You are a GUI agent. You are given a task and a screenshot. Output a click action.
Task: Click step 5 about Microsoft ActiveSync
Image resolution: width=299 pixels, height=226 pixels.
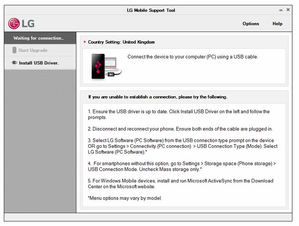pyautogui.click(x=180, y=184)
